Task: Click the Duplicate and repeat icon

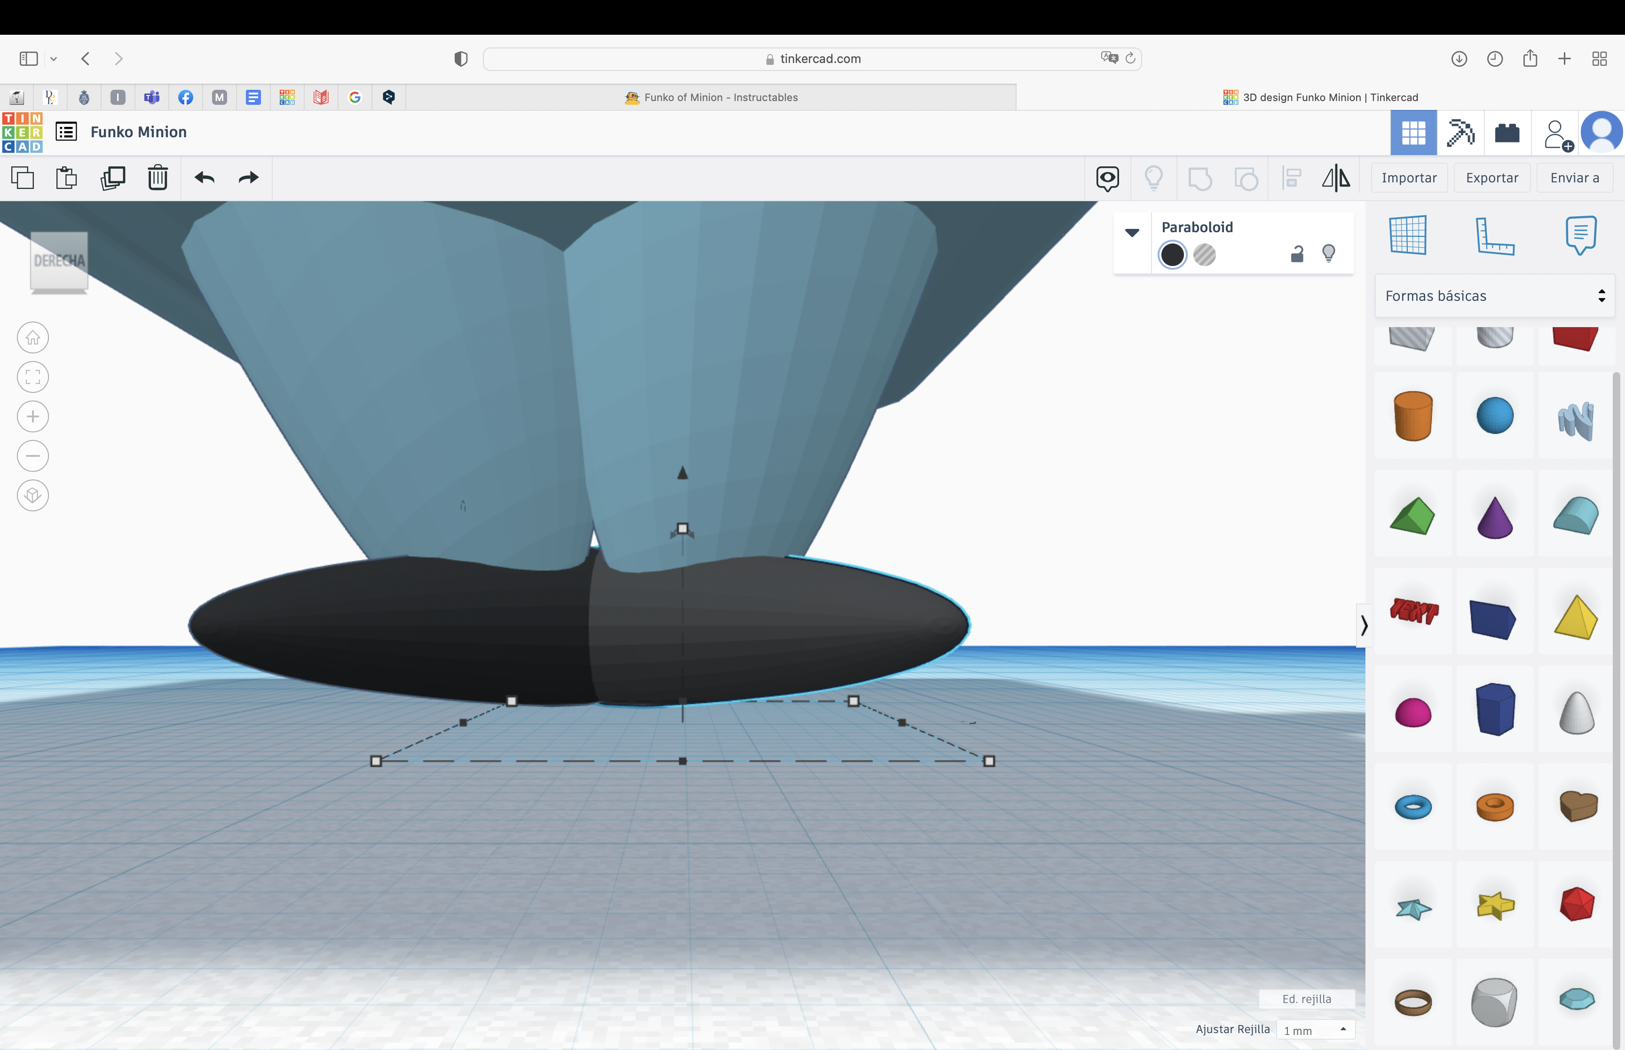Action: (112, 178)
